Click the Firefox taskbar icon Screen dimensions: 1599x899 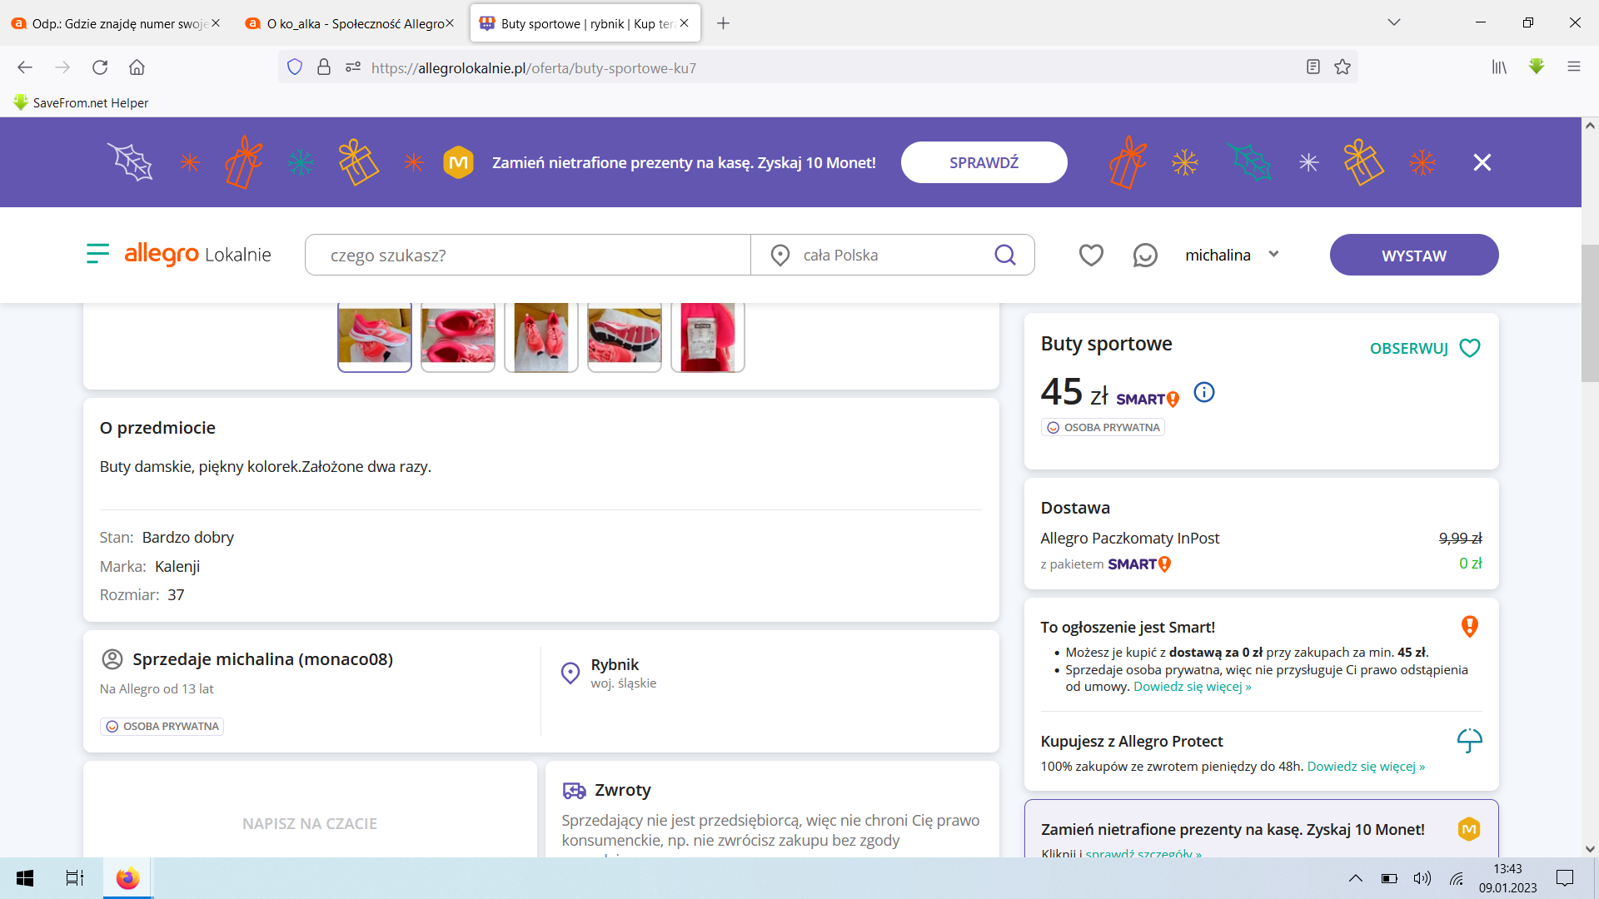click(x=127, y=878)
